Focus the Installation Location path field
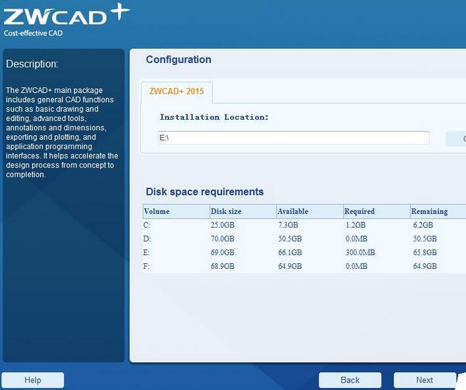Image resolution: width=466 pixels, height=390 pixels. [x=294, y=138]
